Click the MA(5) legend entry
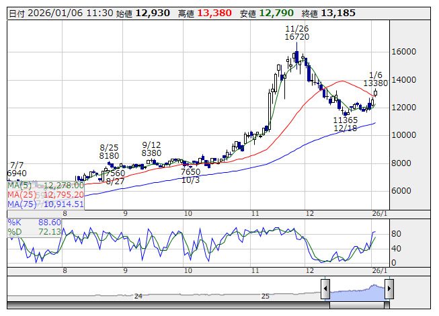This screenshot has width=439, height=316. 45,185
